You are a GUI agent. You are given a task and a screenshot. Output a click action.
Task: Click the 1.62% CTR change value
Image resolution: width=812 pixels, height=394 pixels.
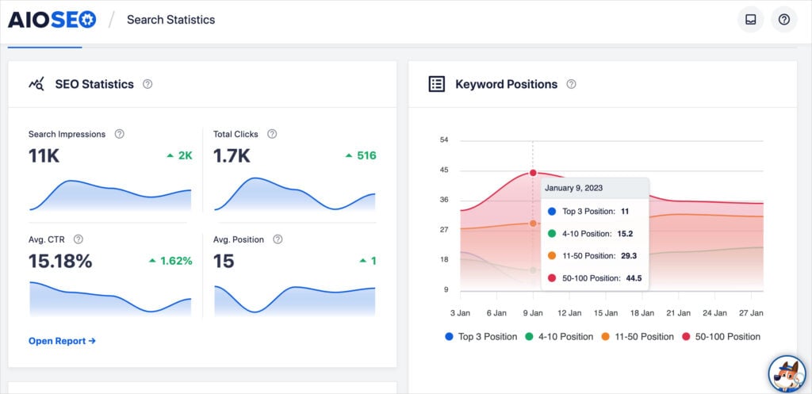(x=176, y=261)
